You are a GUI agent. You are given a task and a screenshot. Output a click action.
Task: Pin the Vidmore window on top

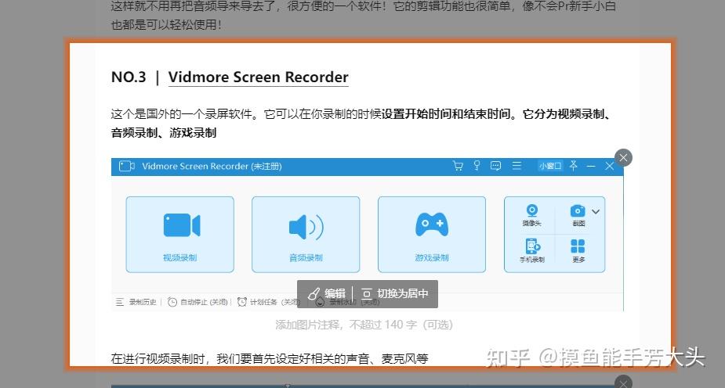pyautogui.click(x=574, y=165)
